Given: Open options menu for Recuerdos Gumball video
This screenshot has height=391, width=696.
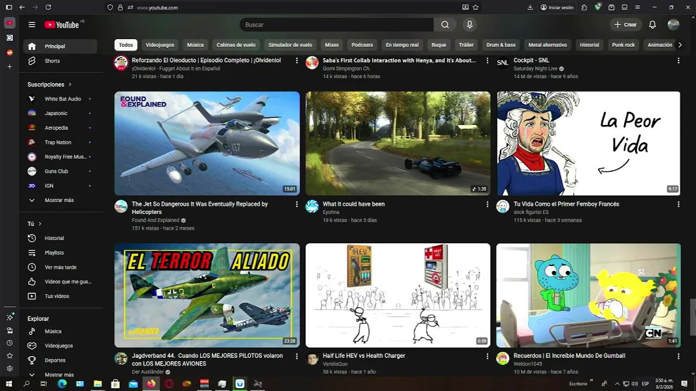Looking at the screenshot, I should [x=678, y=356].
